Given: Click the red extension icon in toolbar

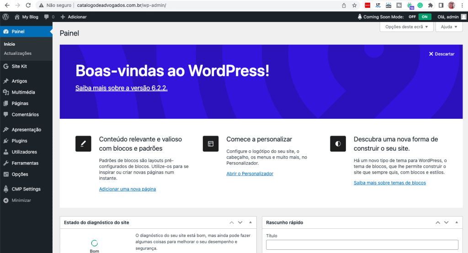Looking at the screenshot, I should [367, 5].
